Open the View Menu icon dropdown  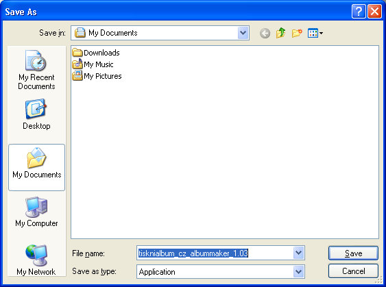point(315,33)
